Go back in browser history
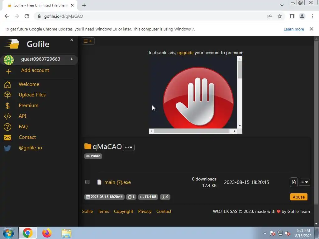Screen dimensions: 319x239 (7, 16)
